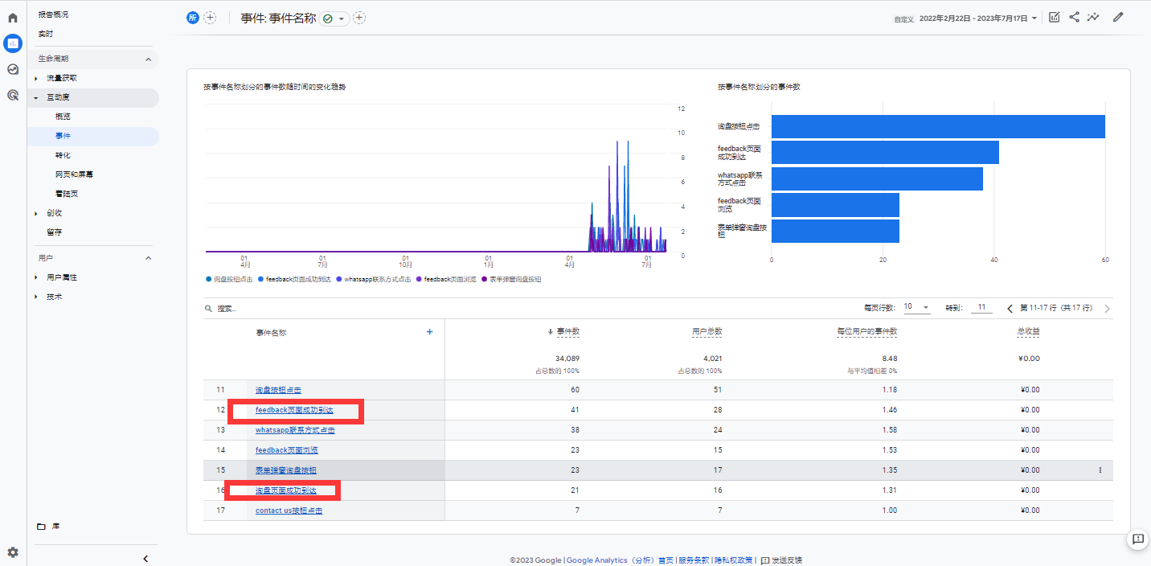Go to next table page arrow
Image resolution: width=1151 pixels, height=566 pixels.
coord(1107,308)
